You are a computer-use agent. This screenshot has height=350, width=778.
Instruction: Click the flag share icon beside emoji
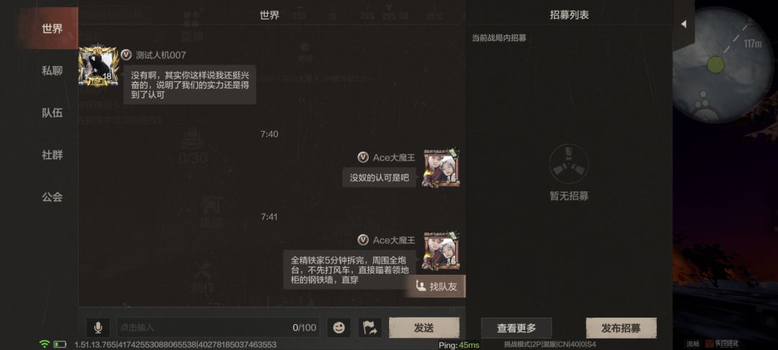pyautogui.click(x=370, y=328)
